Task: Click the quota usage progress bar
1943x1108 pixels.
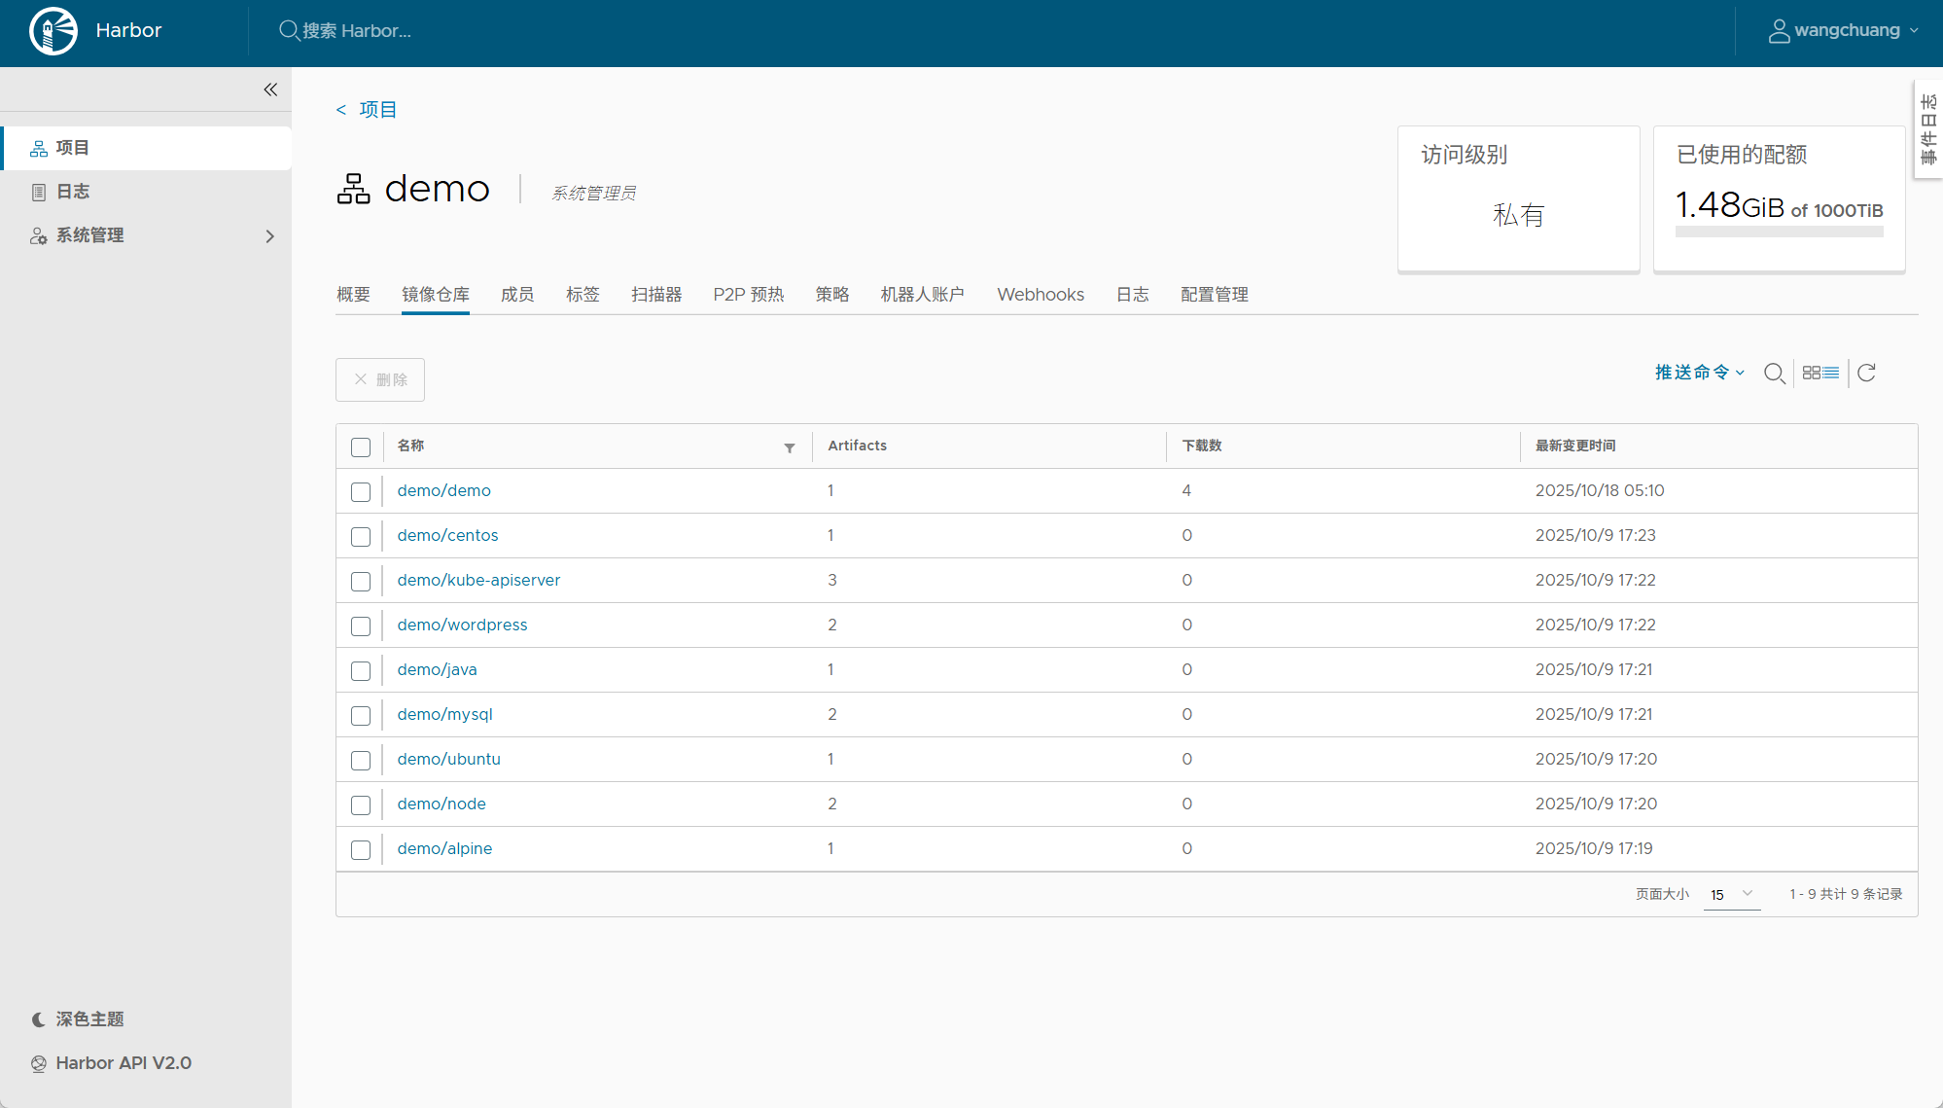Action: pos(1779,232)
